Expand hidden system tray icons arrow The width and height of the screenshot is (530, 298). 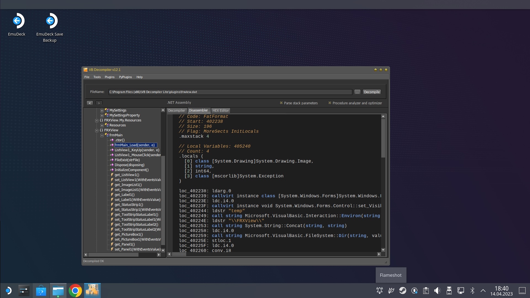(x=483, y=291)
